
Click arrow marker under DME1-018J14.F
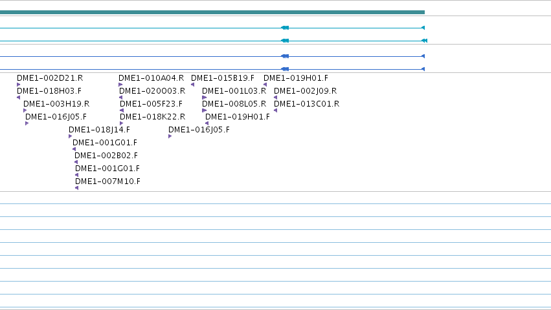pyautogui.click(x=71, y=136)
